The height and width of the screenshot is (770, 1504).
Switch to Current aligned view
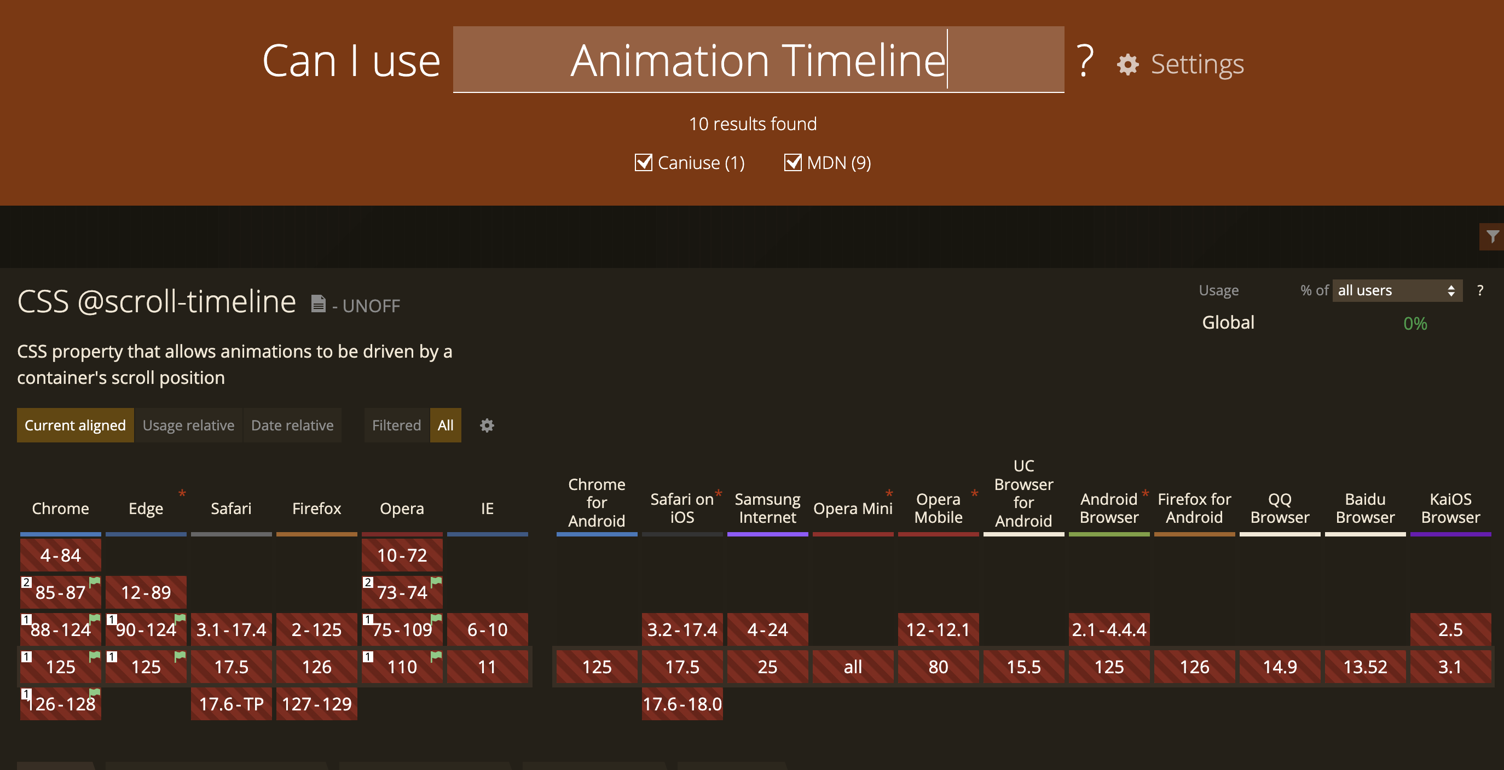[76, 425]
